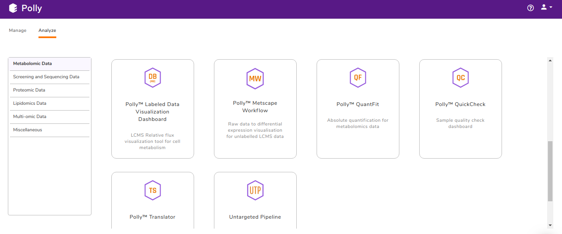
Task: Select the Analyze tab
Action: point(47,30)
